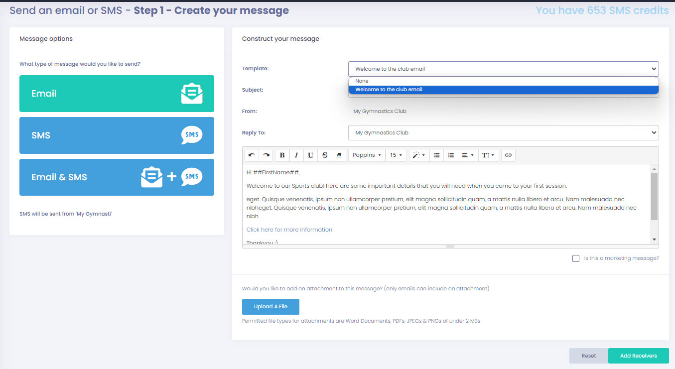The image size is (675, 369).
Task: Insert a hyperlink with link icon
Action: click(x=508, y=155)
